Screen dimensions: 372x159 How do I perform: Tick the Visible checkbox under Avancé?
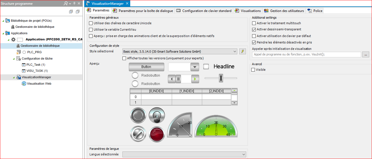[253, 70]
